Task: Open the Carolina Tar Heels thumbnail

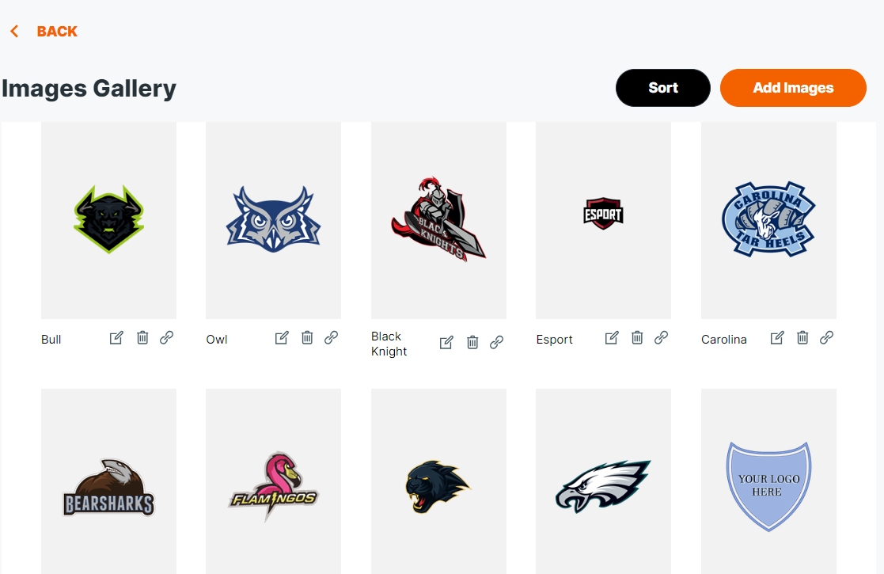Action: coord(769,220)
